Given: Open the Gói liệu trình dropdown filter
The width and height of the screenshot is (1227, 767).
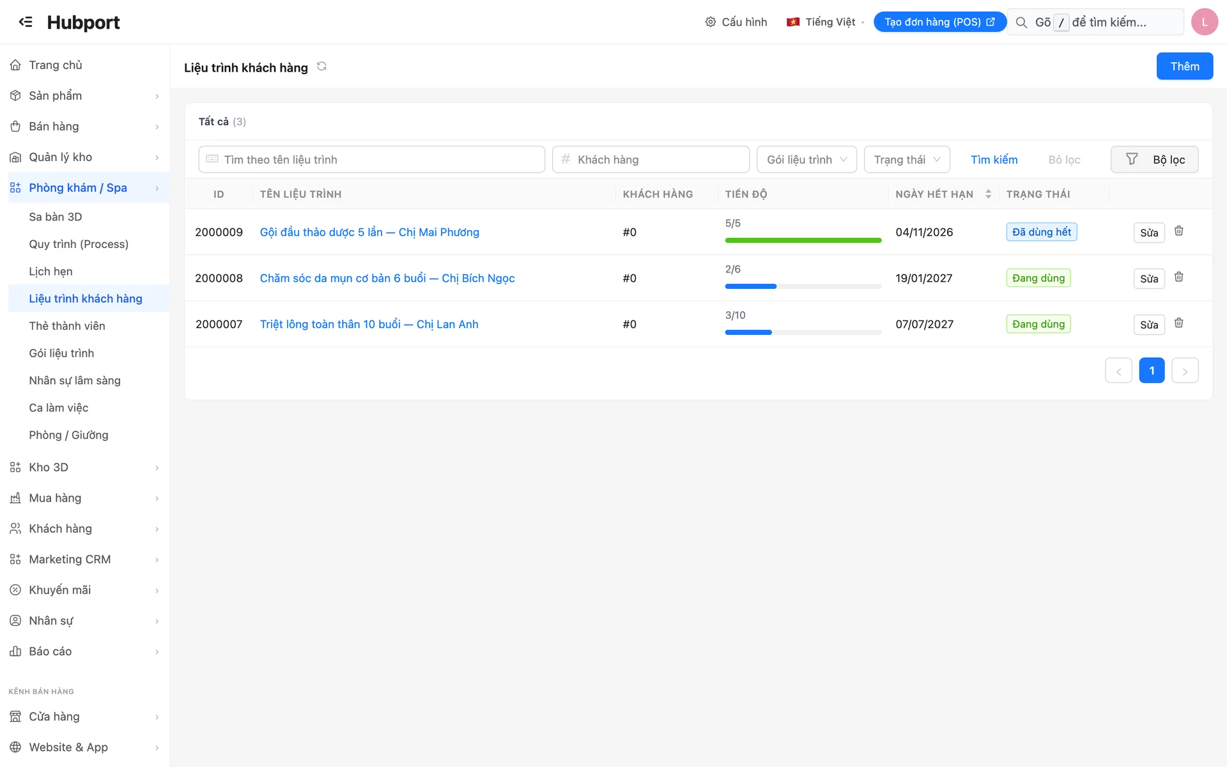Looking at the screenshot, I should 806,160.
